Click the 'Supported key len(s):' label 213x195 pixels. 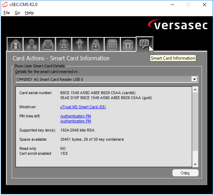(38, 130)
